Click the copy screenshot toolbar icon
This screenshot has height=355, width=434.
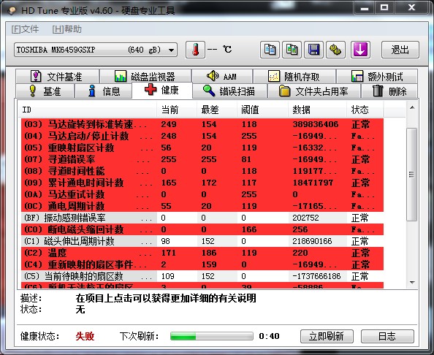click(x=292, y=50)
